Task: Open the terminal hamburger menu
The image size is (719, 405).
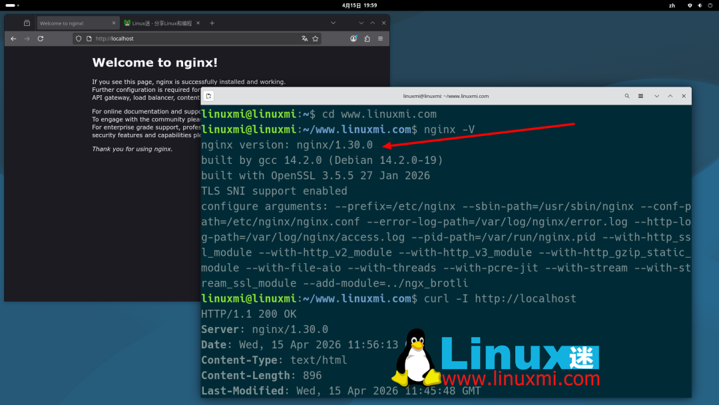Action: coord(641,96)
